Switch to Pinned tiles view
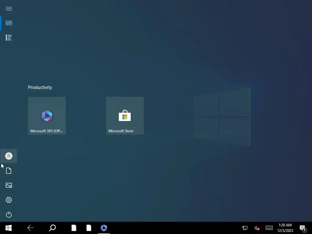 (9, 23)
